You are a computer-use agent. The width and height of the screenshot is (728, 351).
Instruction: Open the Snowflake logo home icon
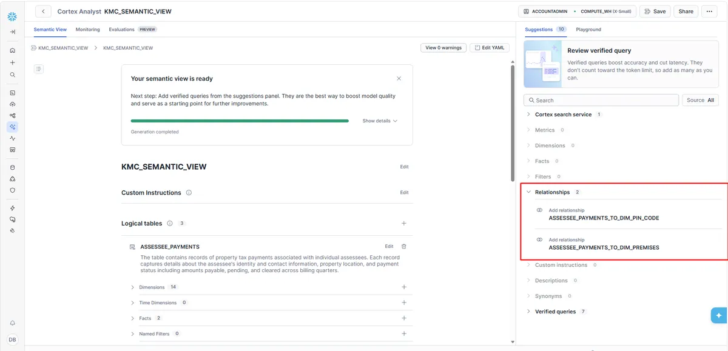pos(12,17)
